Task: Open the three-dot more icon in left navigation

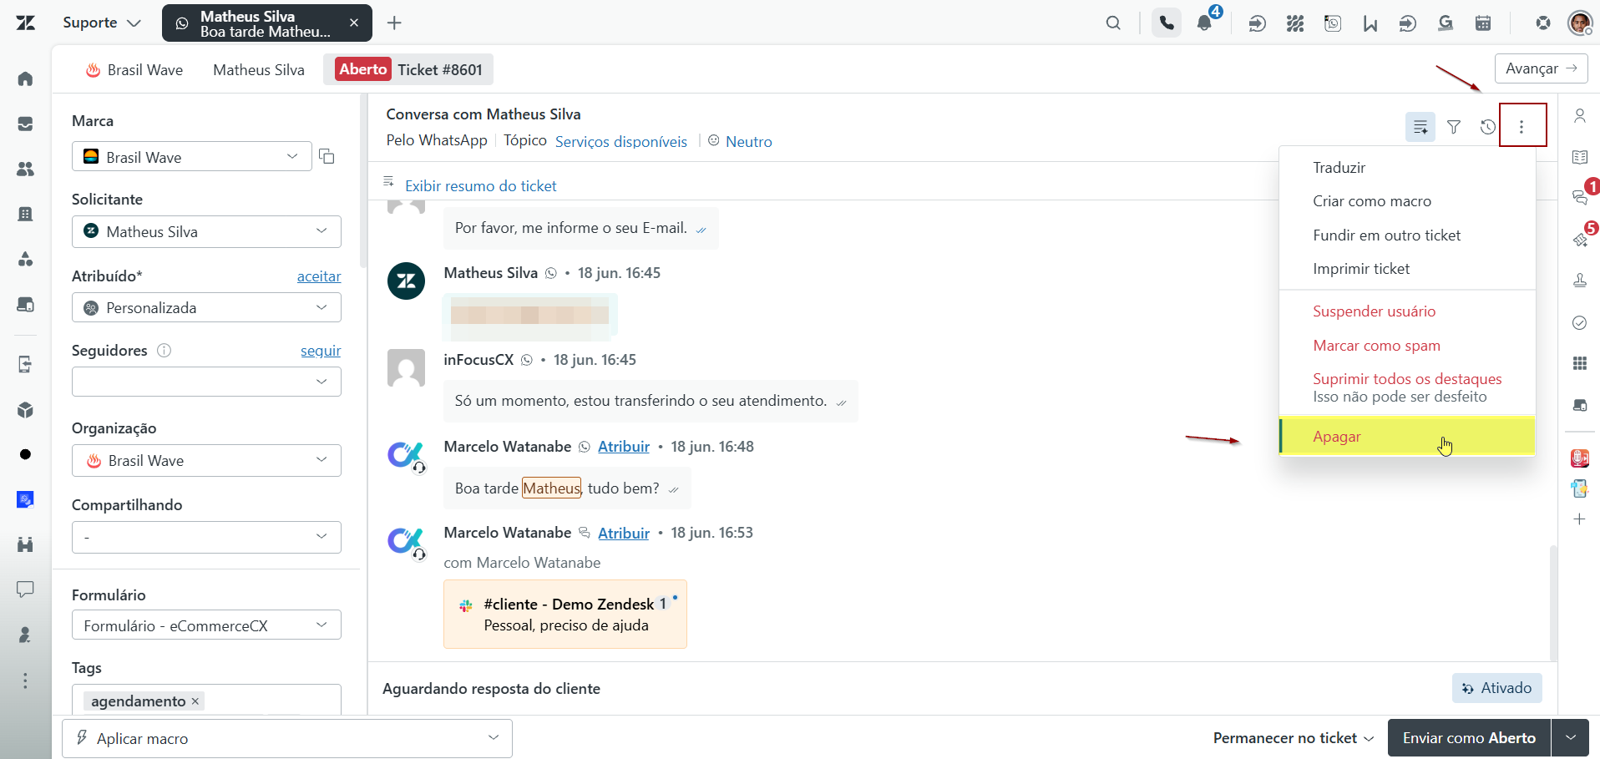Action: point(25,681)
